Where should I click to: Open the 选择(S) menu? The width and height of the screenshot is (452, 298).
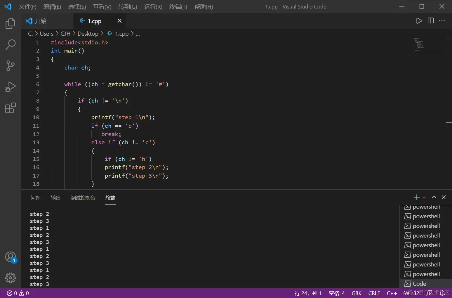[x=77, y=7]
